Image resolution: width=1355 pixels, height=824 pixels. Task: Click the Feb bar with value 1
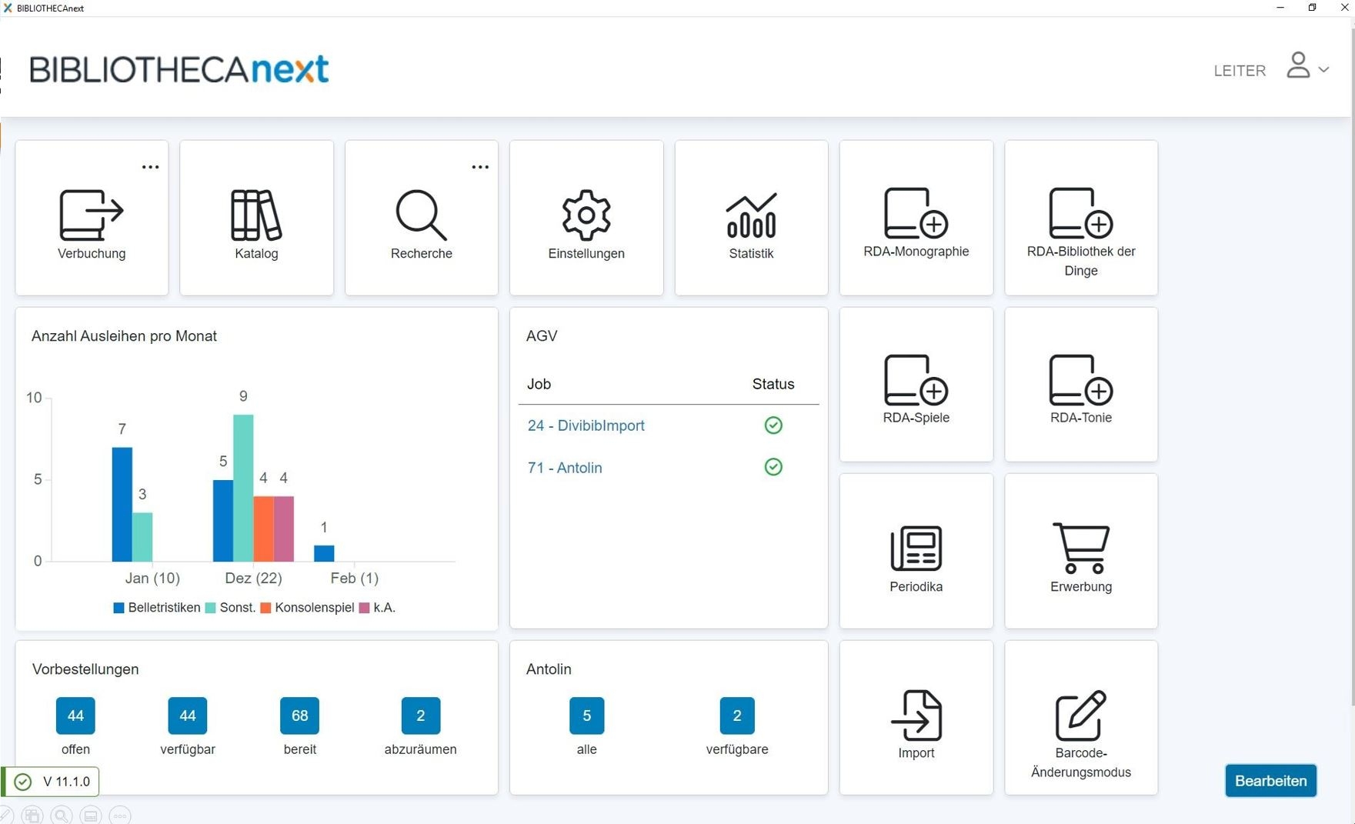(324, 553)
